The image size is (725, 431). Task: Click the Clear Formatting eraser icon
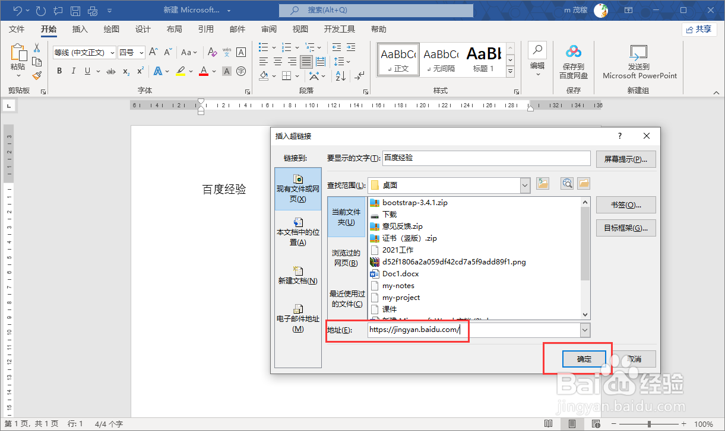(x=211, y=52)
